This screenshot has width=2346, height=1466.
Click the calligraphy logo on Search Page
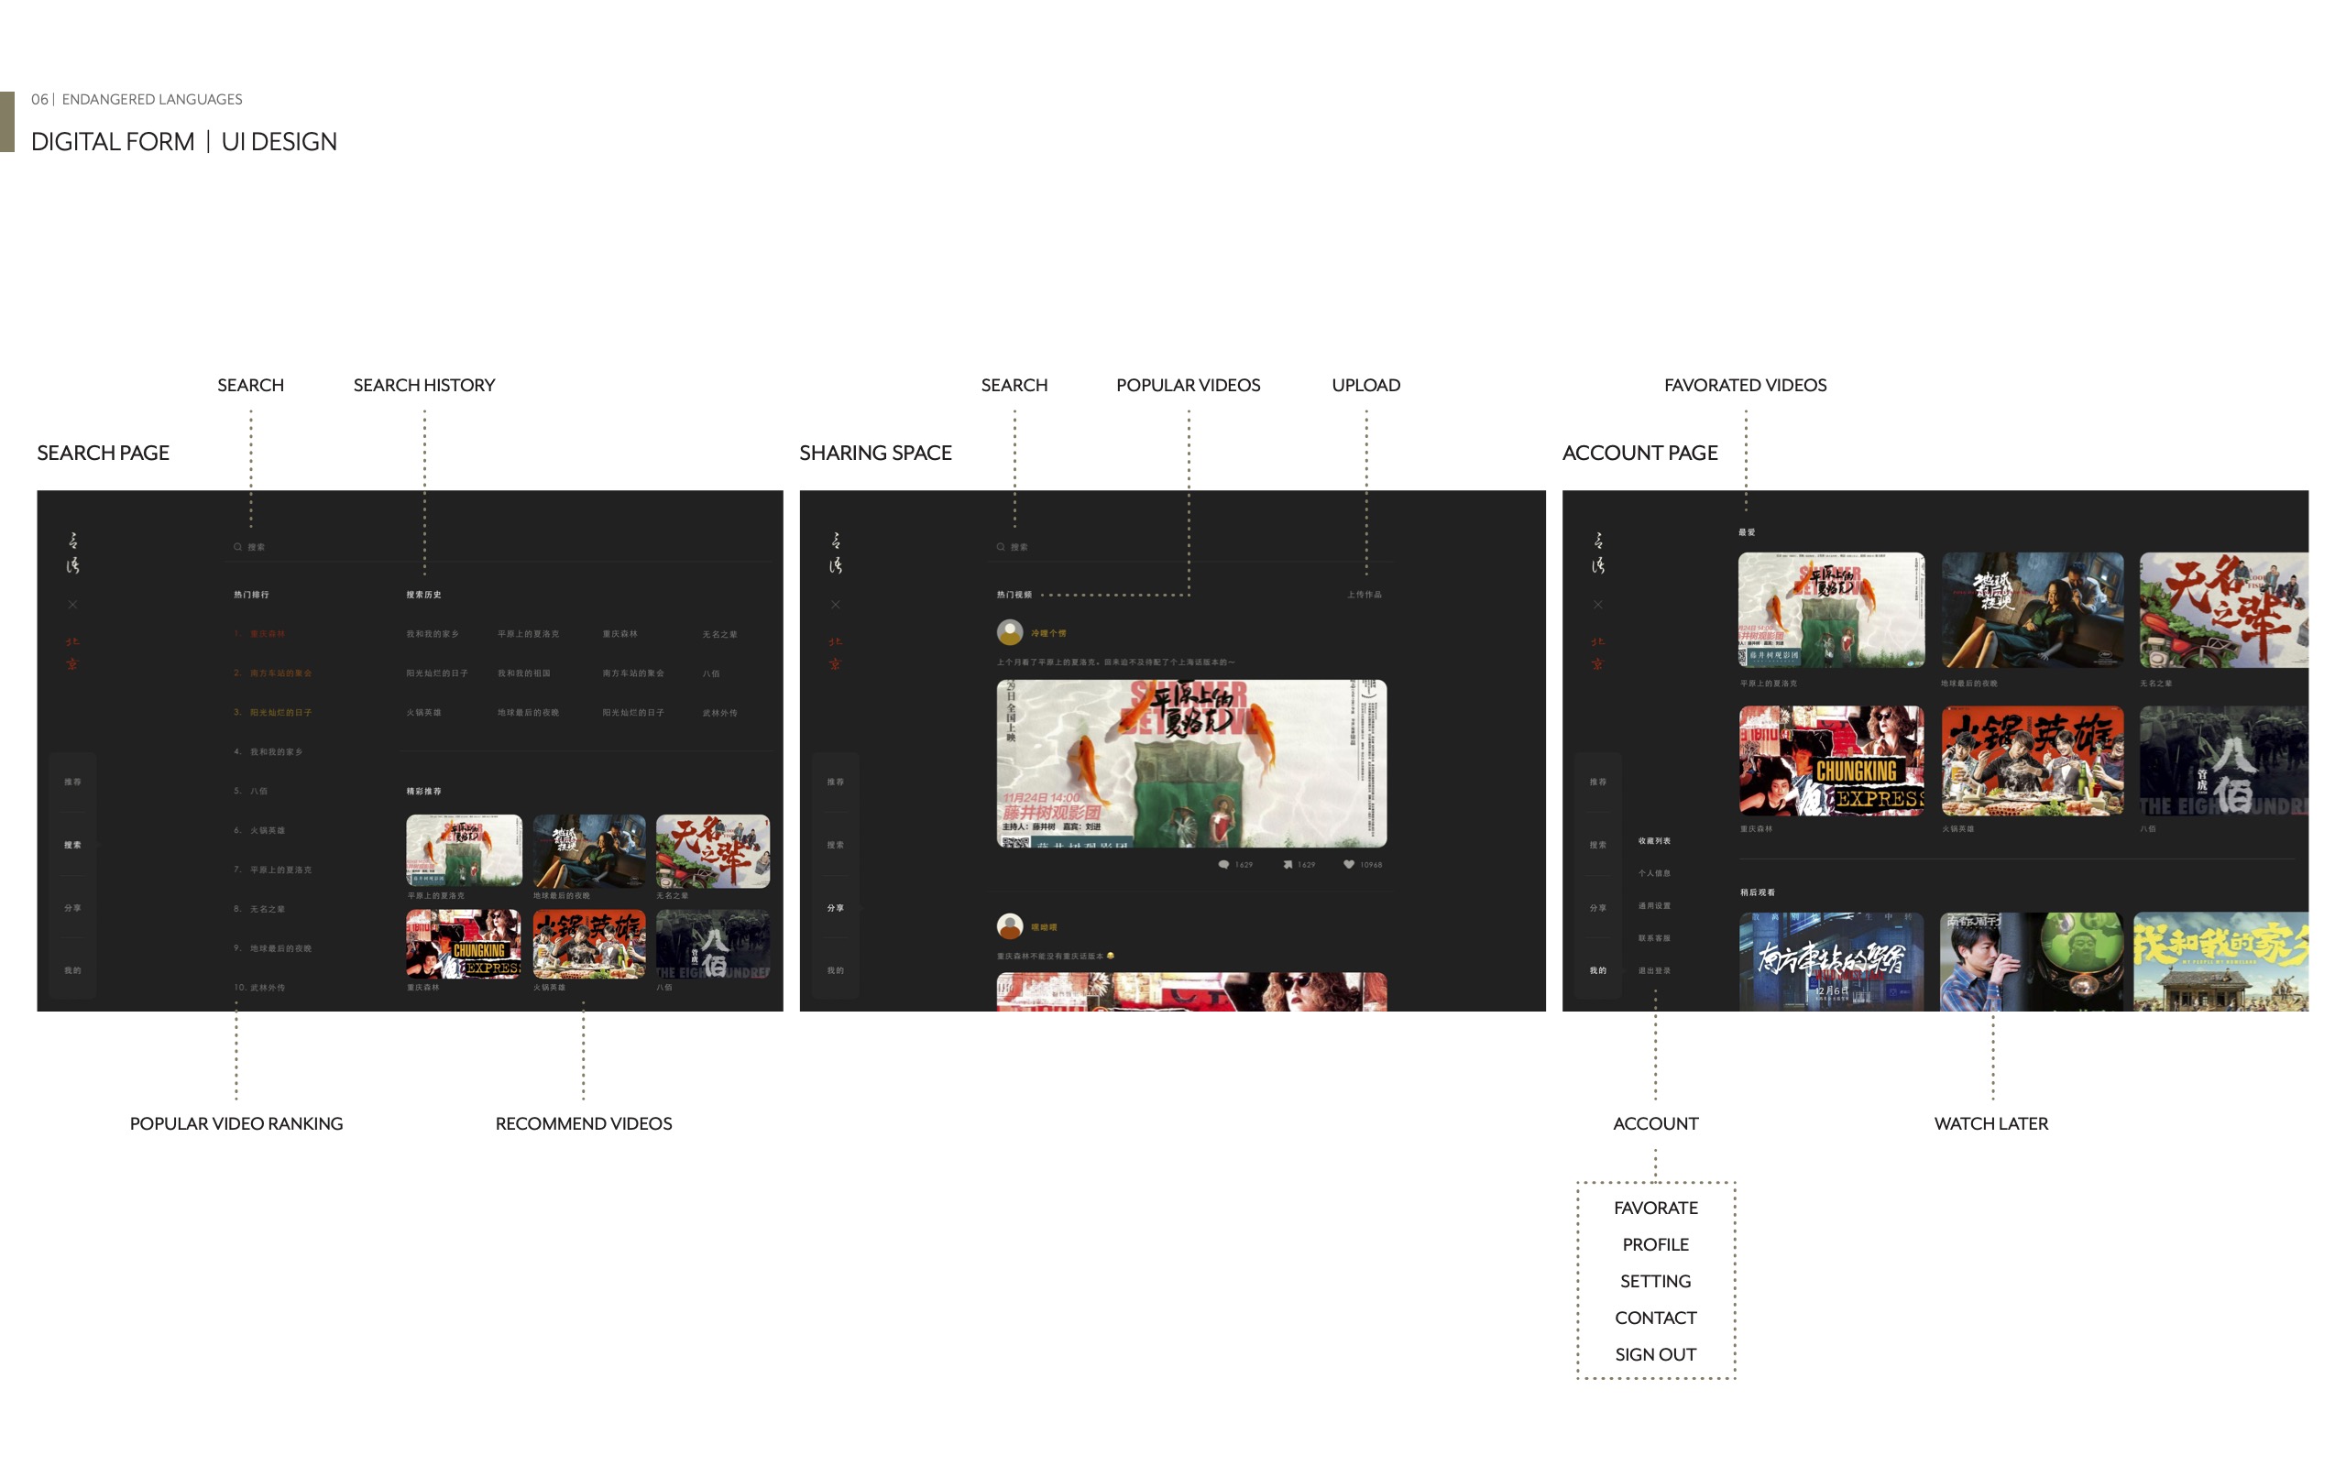click(x=72, y=552)
